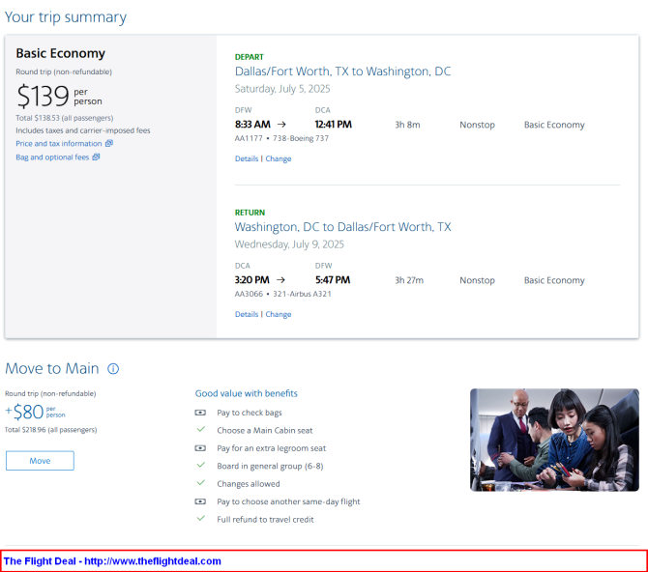This screenshot has width=648, height=572.
Task: Click the Move button to upgrade to Main
Action: point(40,461)
